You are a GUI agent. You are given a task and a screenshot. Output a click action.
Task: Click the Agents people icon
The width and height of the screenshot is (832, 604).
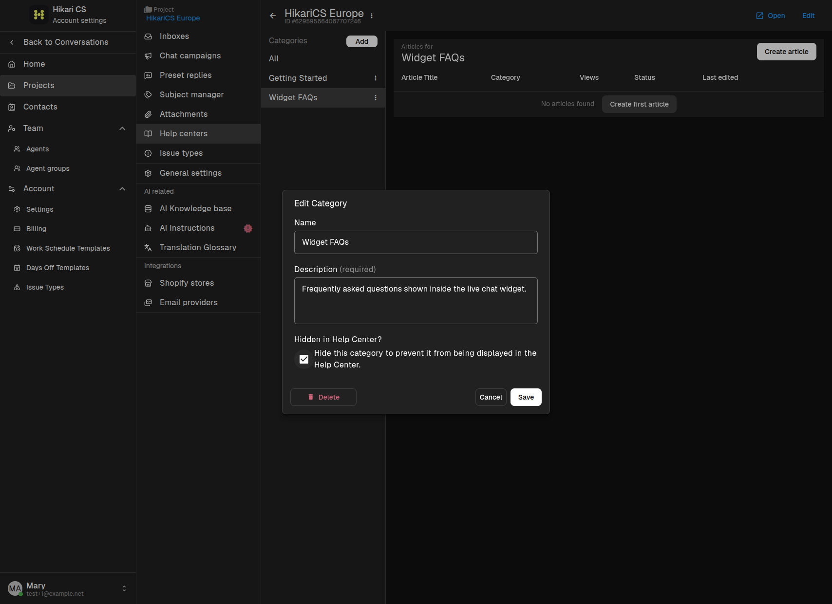[17, 149]
